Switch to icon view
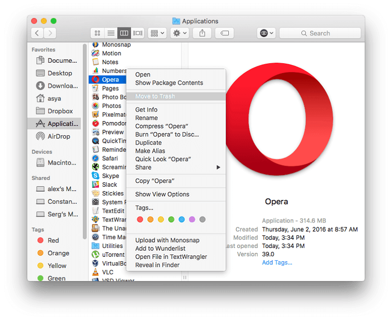This screenshot has width=392, height=320. tap(98, 33)
